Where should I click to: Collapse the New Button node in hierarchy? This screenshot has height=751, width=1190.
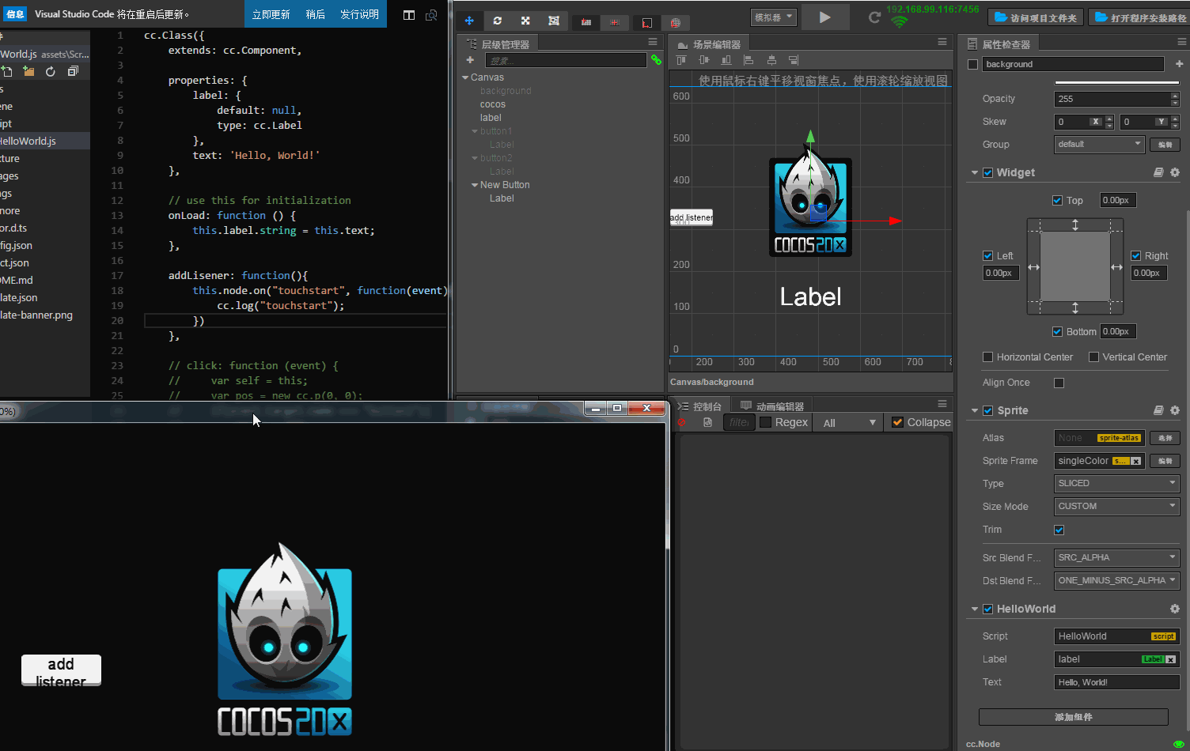click(475, 185)
